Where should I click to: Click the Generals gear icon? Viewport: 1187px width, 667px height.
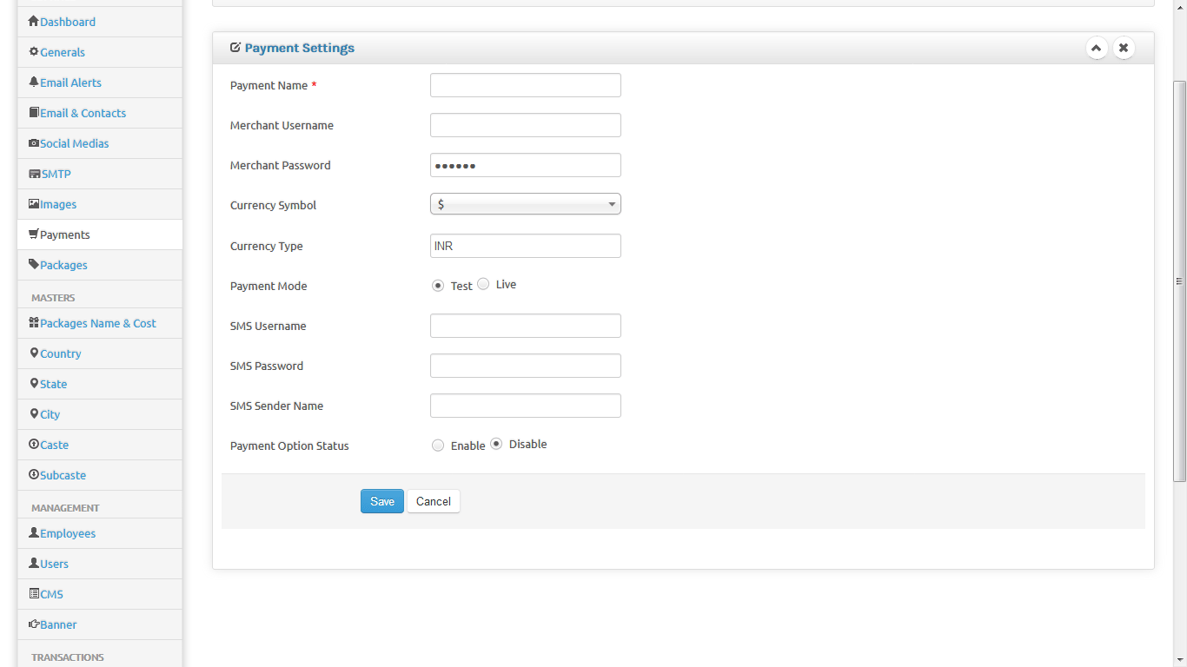point(34,51)
